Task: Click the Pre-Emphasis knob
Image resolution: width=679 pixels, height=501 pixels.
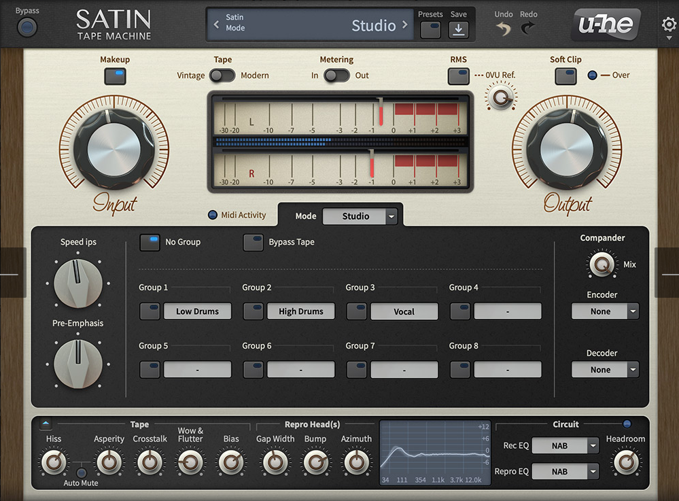Action: [x=78, y=364]
